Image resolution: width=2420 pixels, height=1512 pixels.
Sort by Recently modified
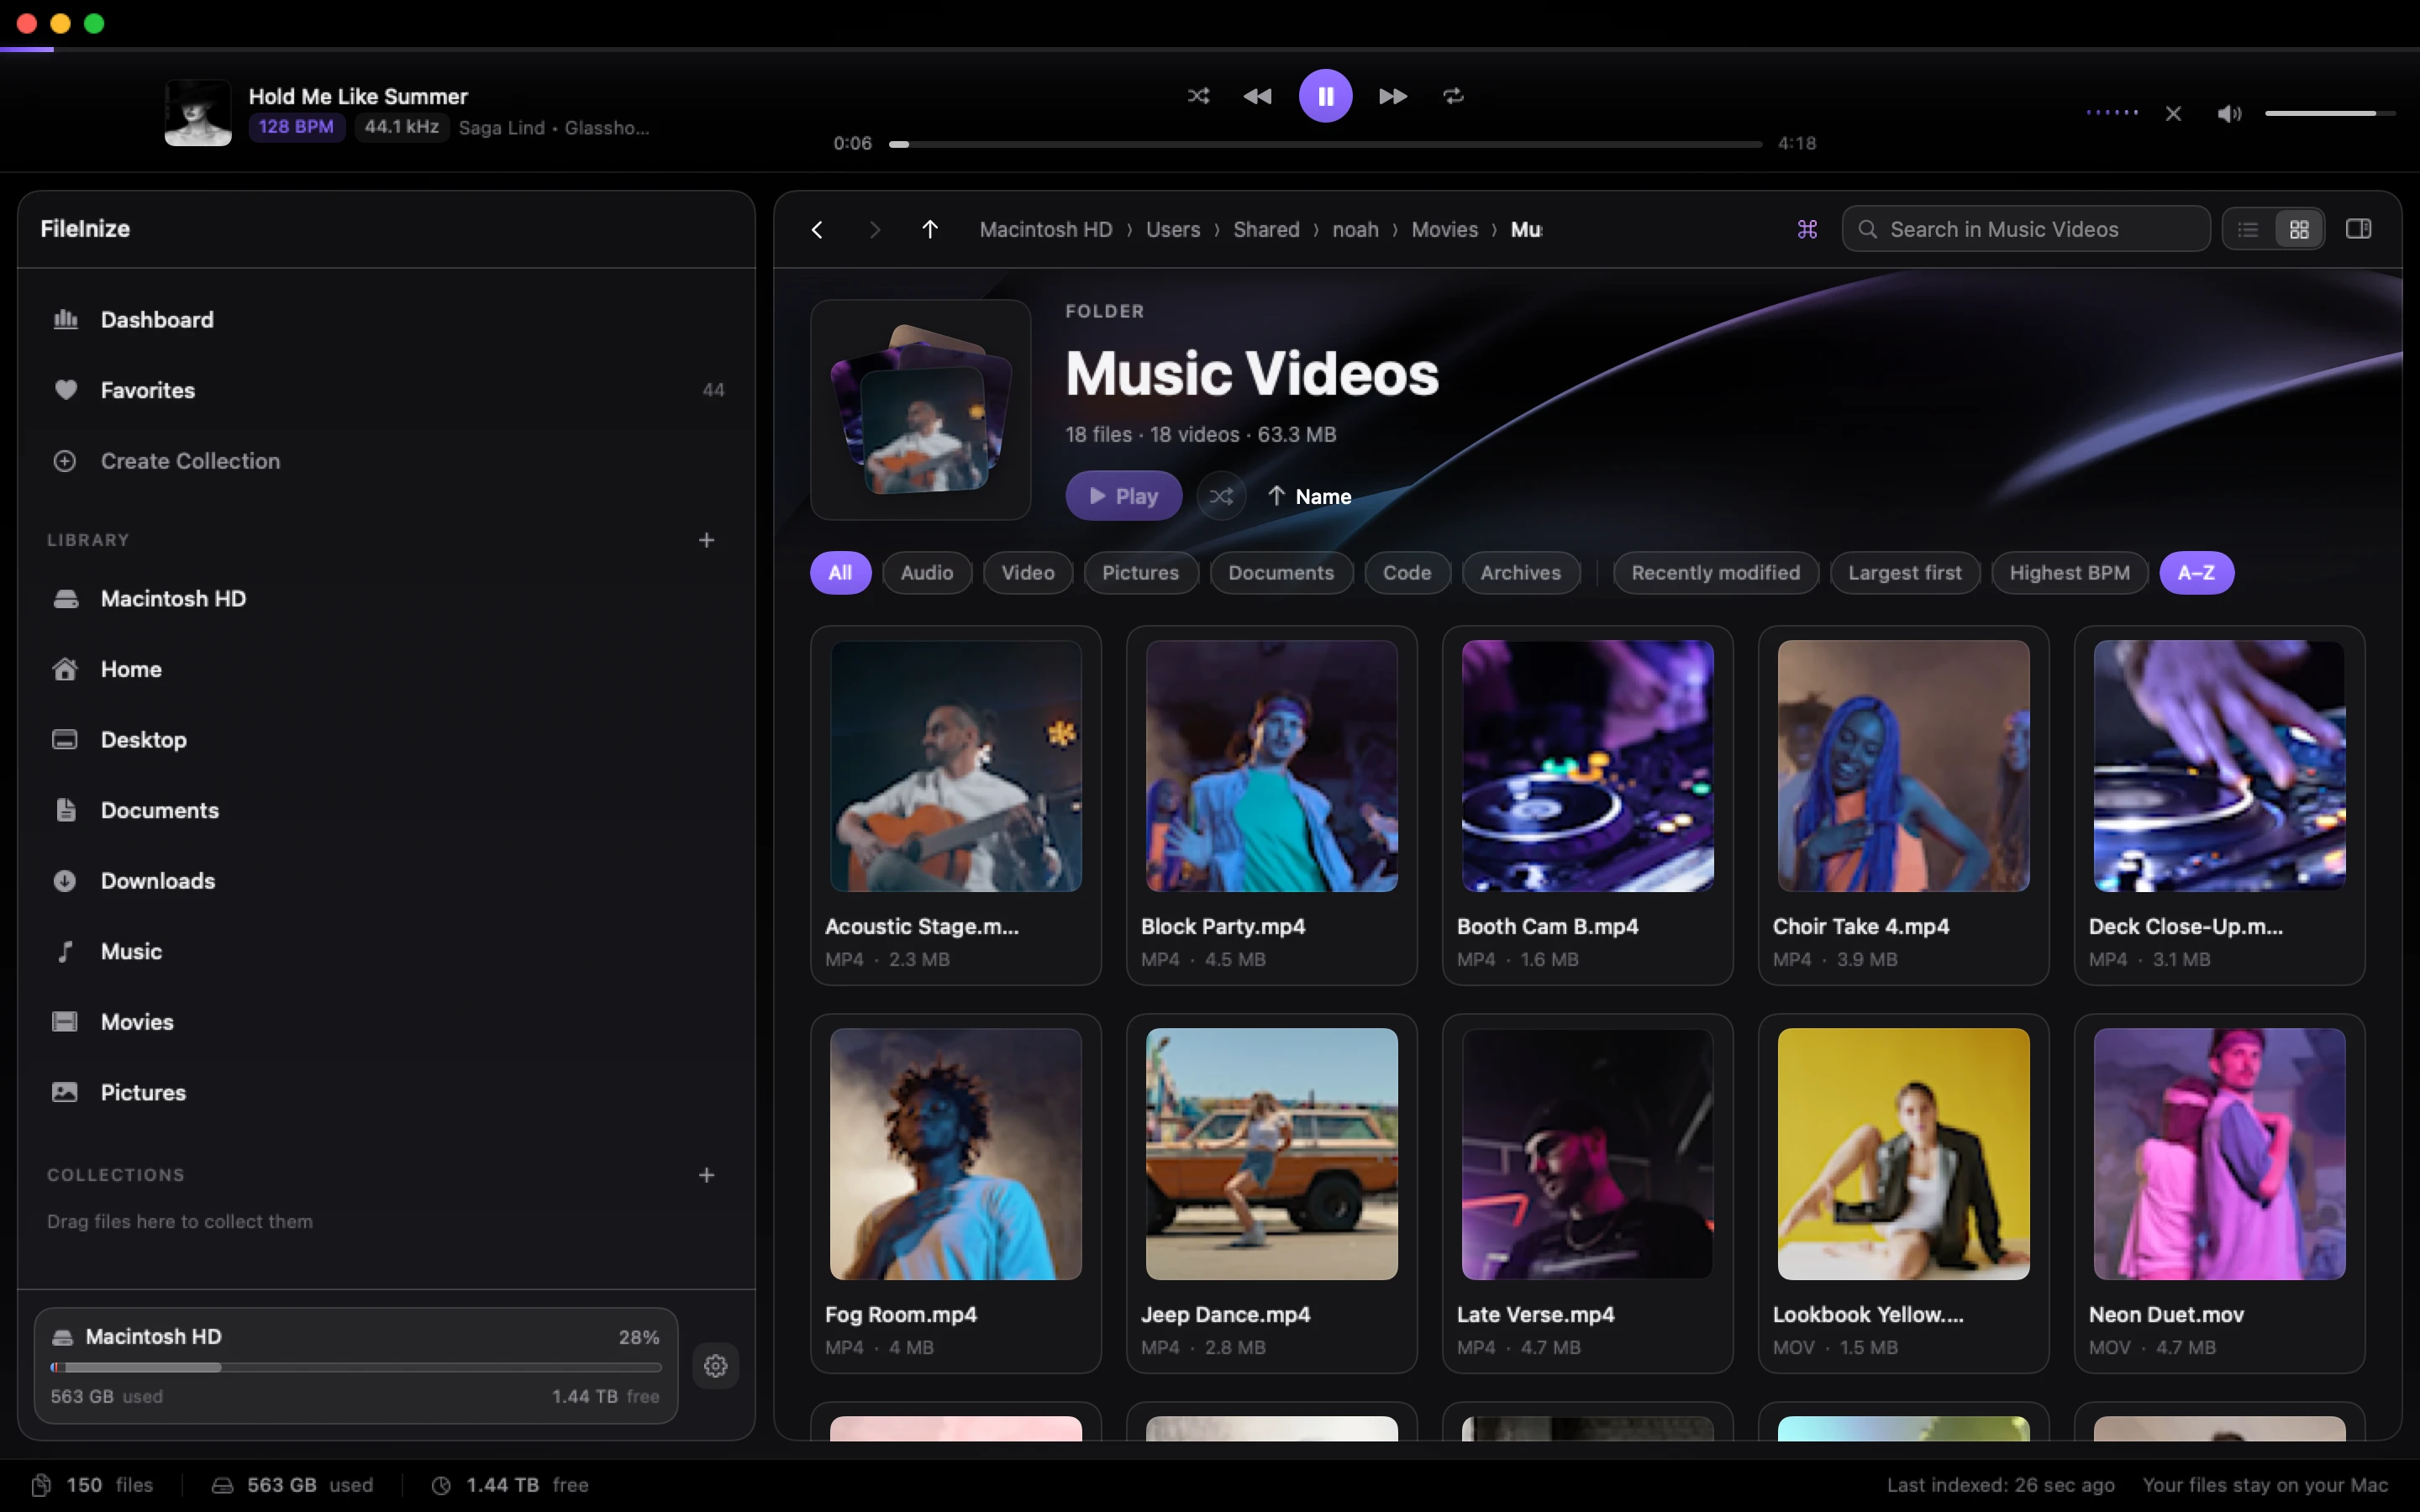click(x=1715, y=573)
